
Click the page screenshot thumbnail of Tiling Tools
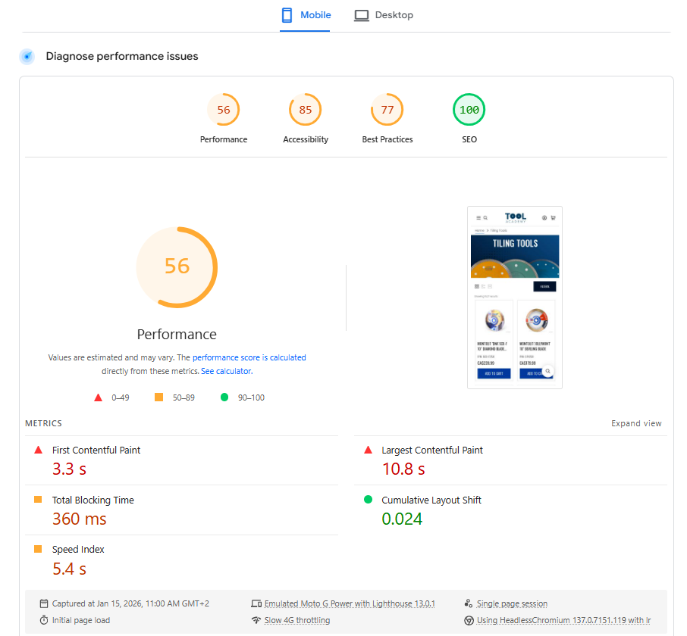[515, 298]
